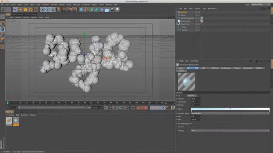
Task: Click the timeline scrub slider bar
Action: point(54,108)
